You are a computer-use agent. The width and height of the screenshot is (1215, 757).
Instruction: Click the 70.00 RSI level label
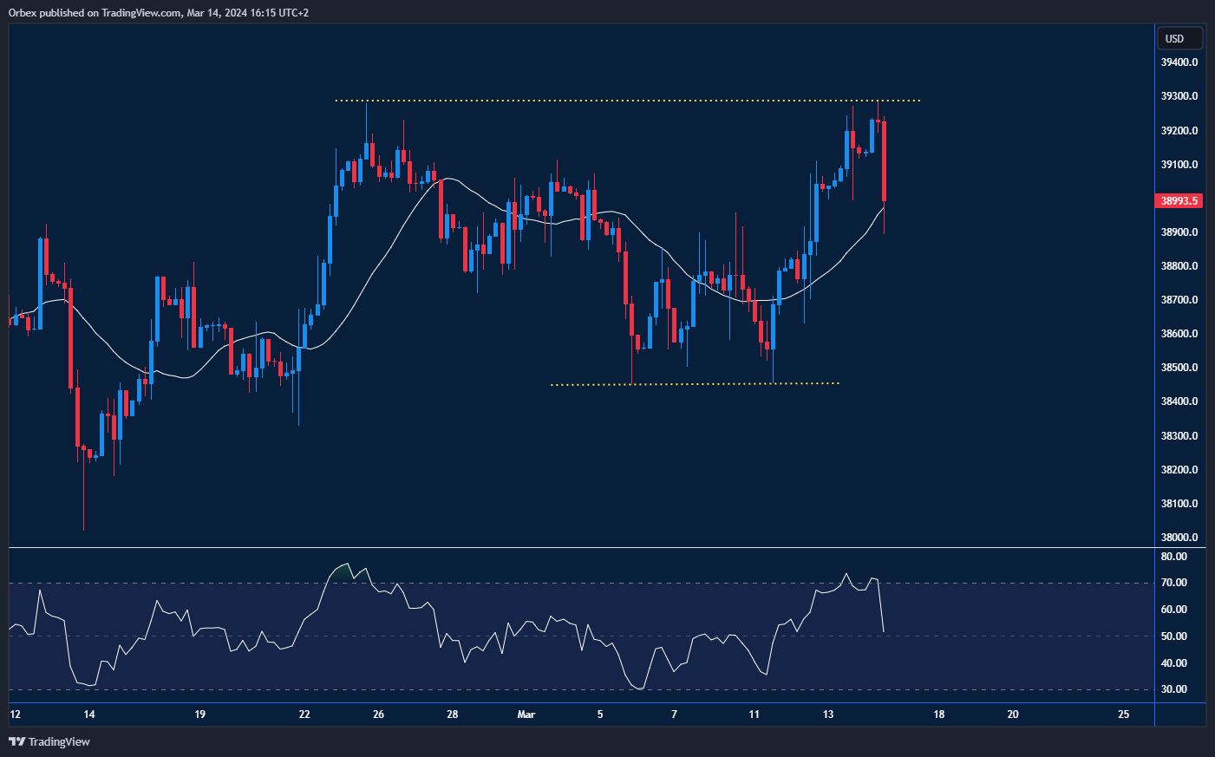1173,583
